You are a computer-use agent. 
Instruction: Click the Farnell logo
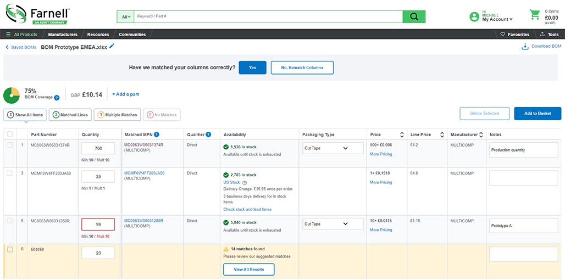(37, 14)
